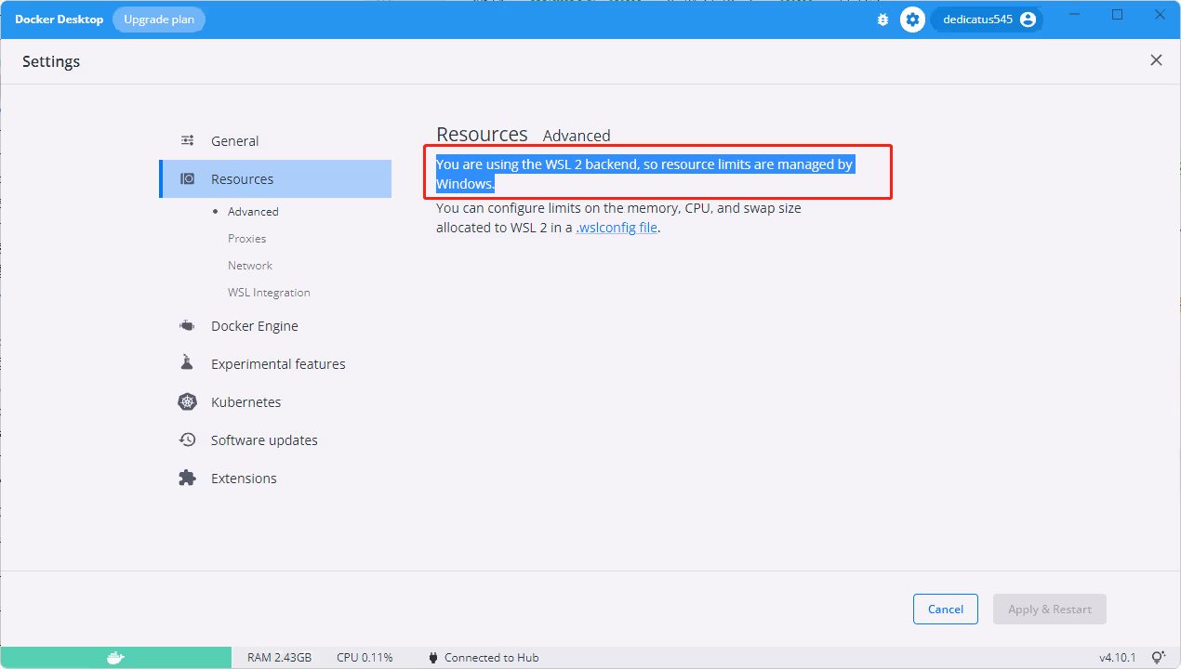
Task: Click the General sliders icon
Action: pos(187,141)
